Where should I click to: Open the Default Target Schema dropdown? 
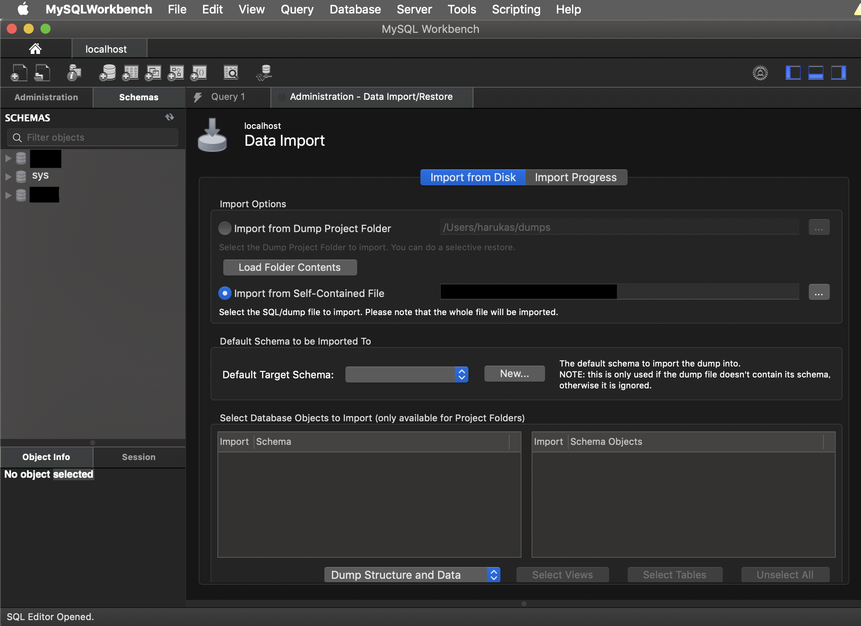(x=406, y=375)
